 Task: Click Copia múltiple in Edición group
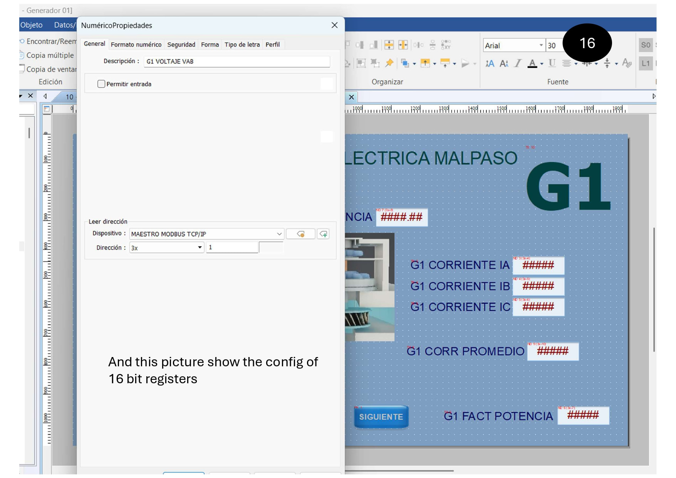pos(50,55)
